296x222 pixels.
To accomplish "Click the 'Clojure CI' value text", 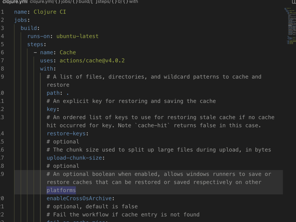I will click(x=50, y=12).
